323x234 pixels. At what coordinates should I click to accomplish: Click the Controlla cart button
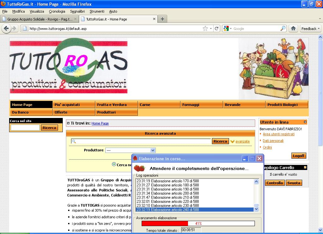coord(274,183)
